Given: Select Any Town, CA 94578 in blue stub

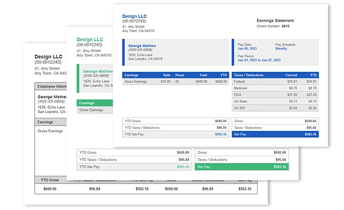Looking at the screenshot, I should pos(138,31).
